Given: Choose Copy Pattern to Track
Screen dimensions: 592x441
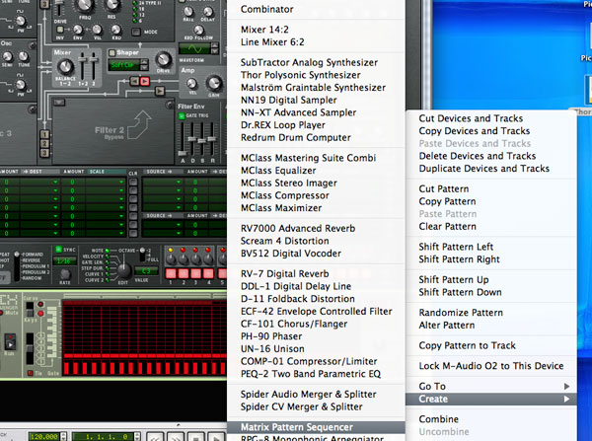Looking at the screenshot, I should point(467,345).
